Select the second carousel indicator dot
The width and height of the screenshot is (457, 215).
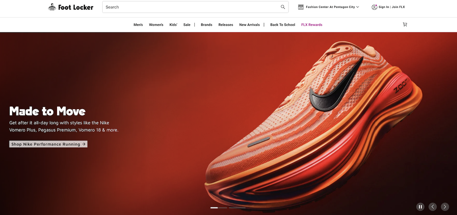click(x=223, y=208)
